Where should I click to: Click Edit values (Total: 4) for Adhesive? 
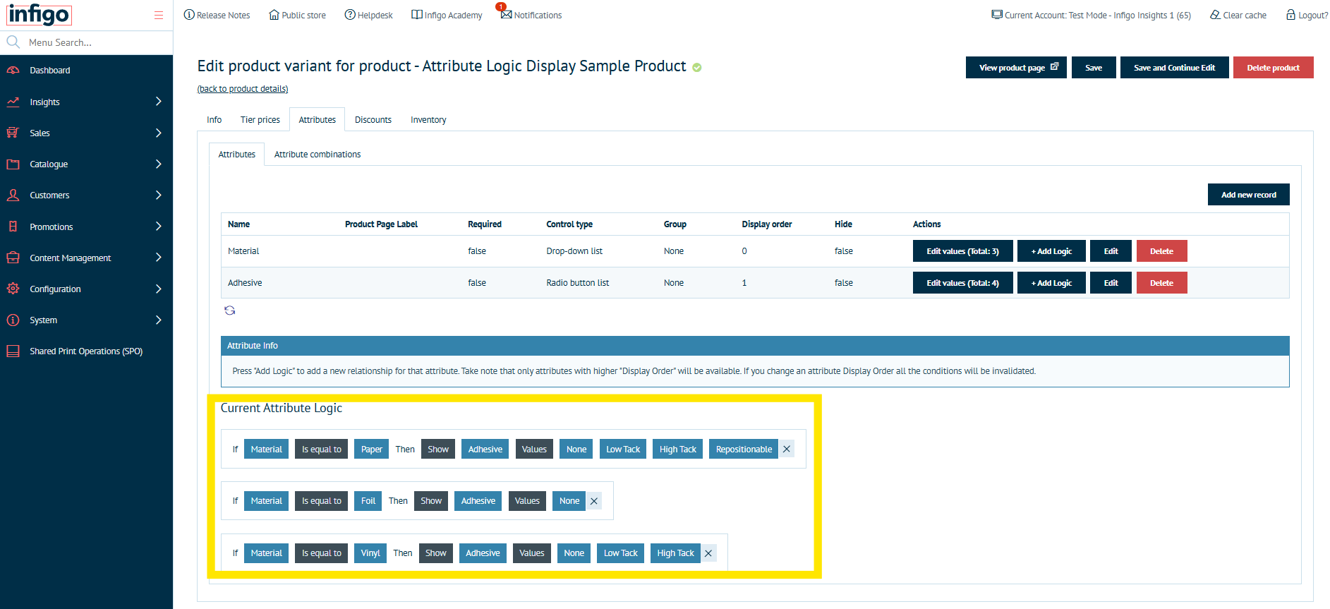[962, 283]
